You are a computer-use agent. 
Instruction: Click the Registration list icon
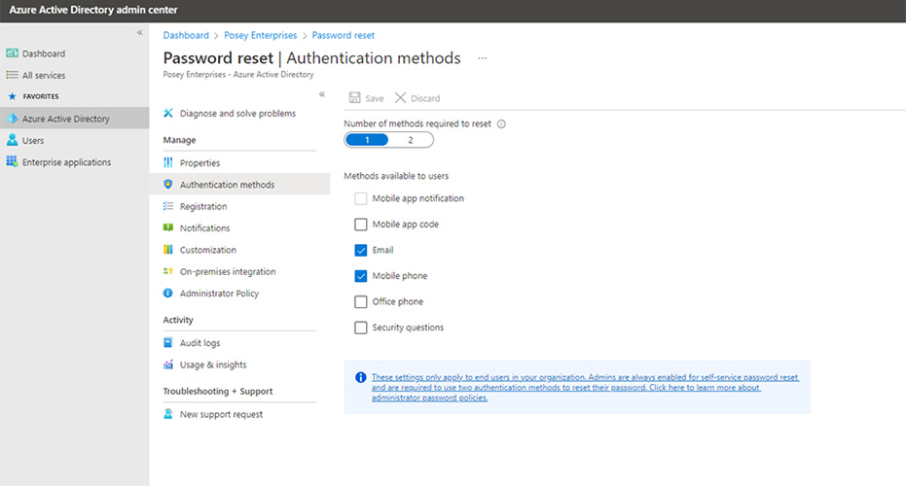[x=168, y=206]
